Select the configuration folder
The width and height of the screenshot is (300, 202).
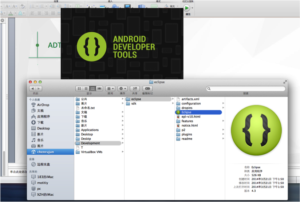point(189,103)
